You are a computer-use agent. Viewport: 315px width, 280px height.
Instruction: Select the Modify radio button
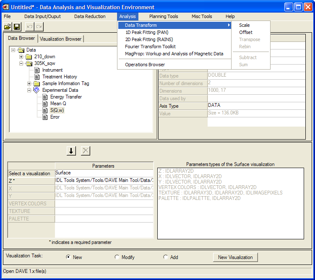117,257
